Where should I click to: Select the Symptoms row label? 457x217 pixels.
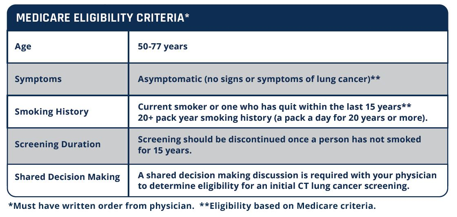click(x=38, y=79)
